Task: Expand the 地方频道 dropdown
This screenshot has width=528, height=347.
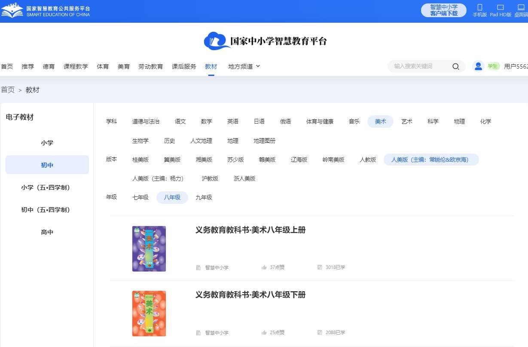Action: coord(244,66)
